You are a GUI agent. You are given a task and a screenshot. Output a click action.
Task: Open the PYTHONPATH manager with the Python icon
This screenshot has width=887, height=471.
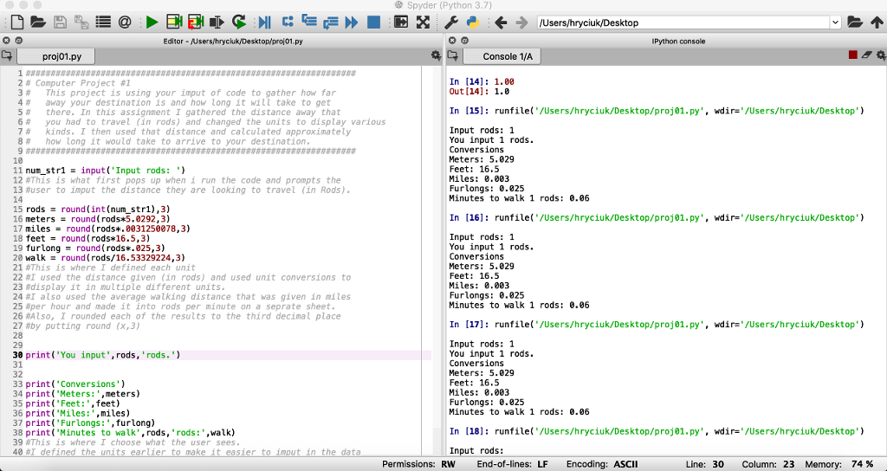[x=473, y=22]
